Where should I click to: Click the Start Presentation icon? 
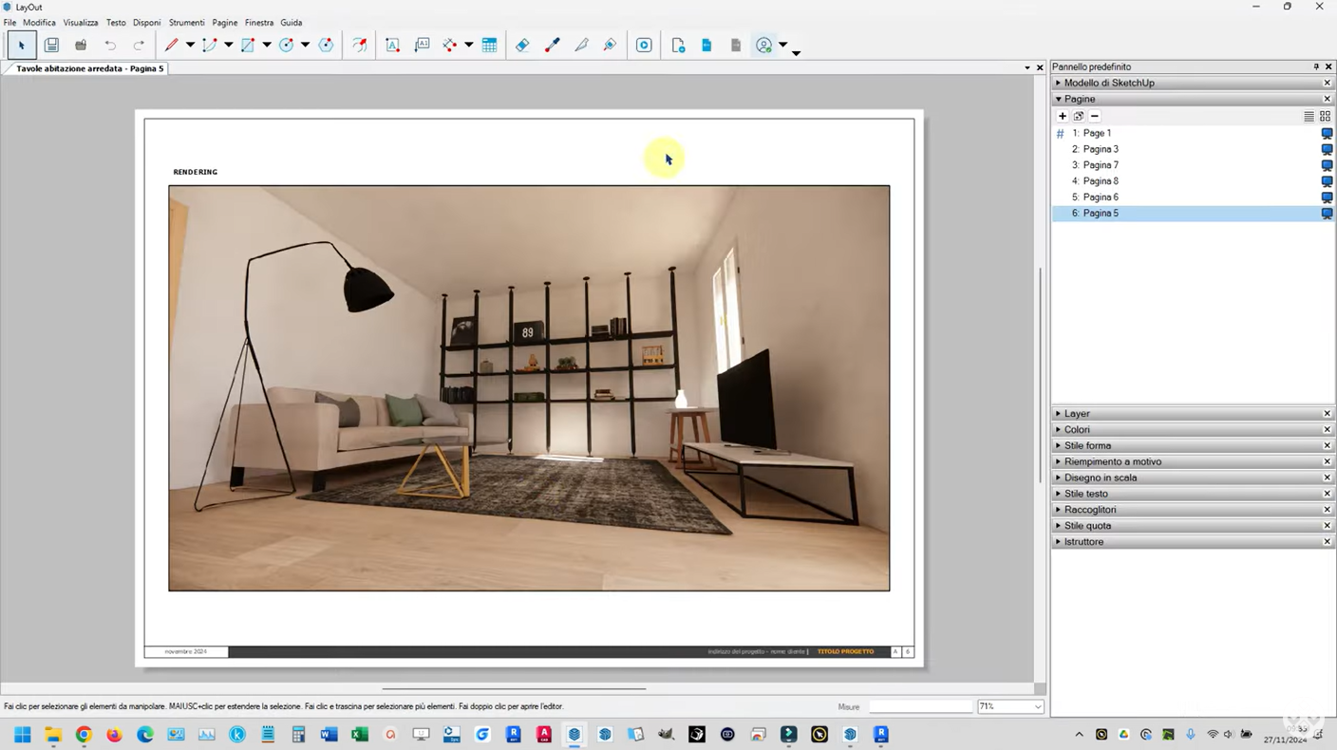pyautogui.click(x=644, y=45)
